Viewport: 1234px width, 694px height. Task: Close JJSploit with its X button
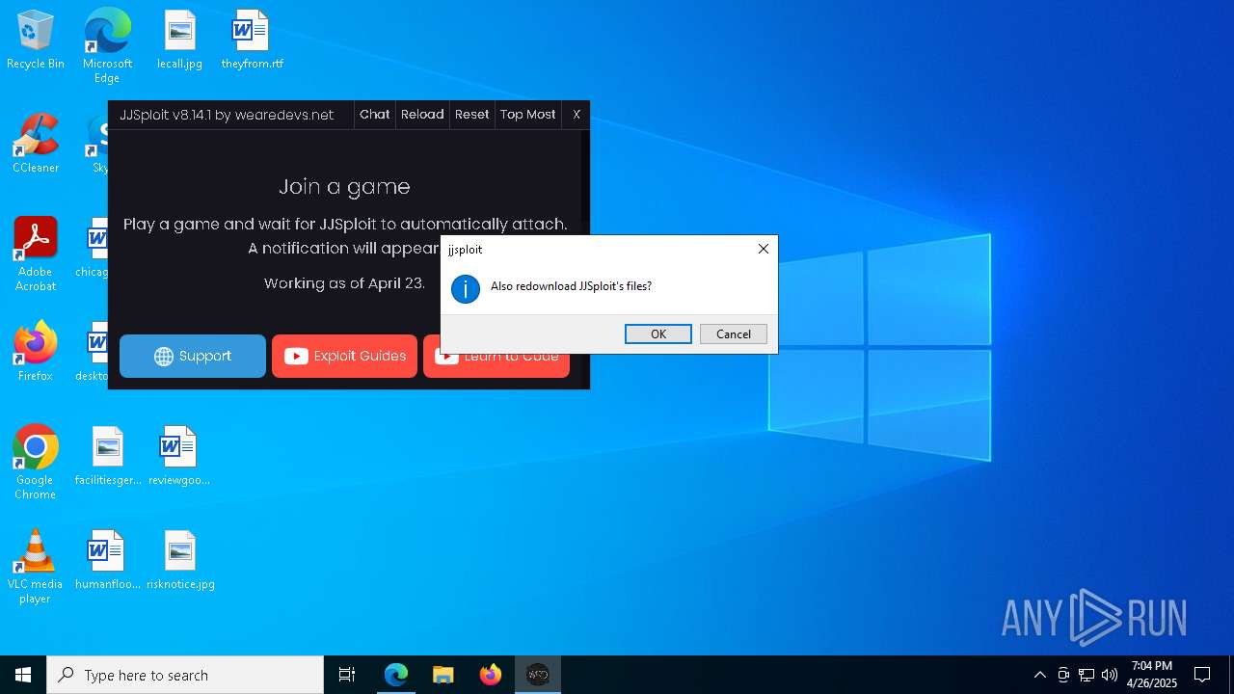pyautogui.click(x=577, y=114)
